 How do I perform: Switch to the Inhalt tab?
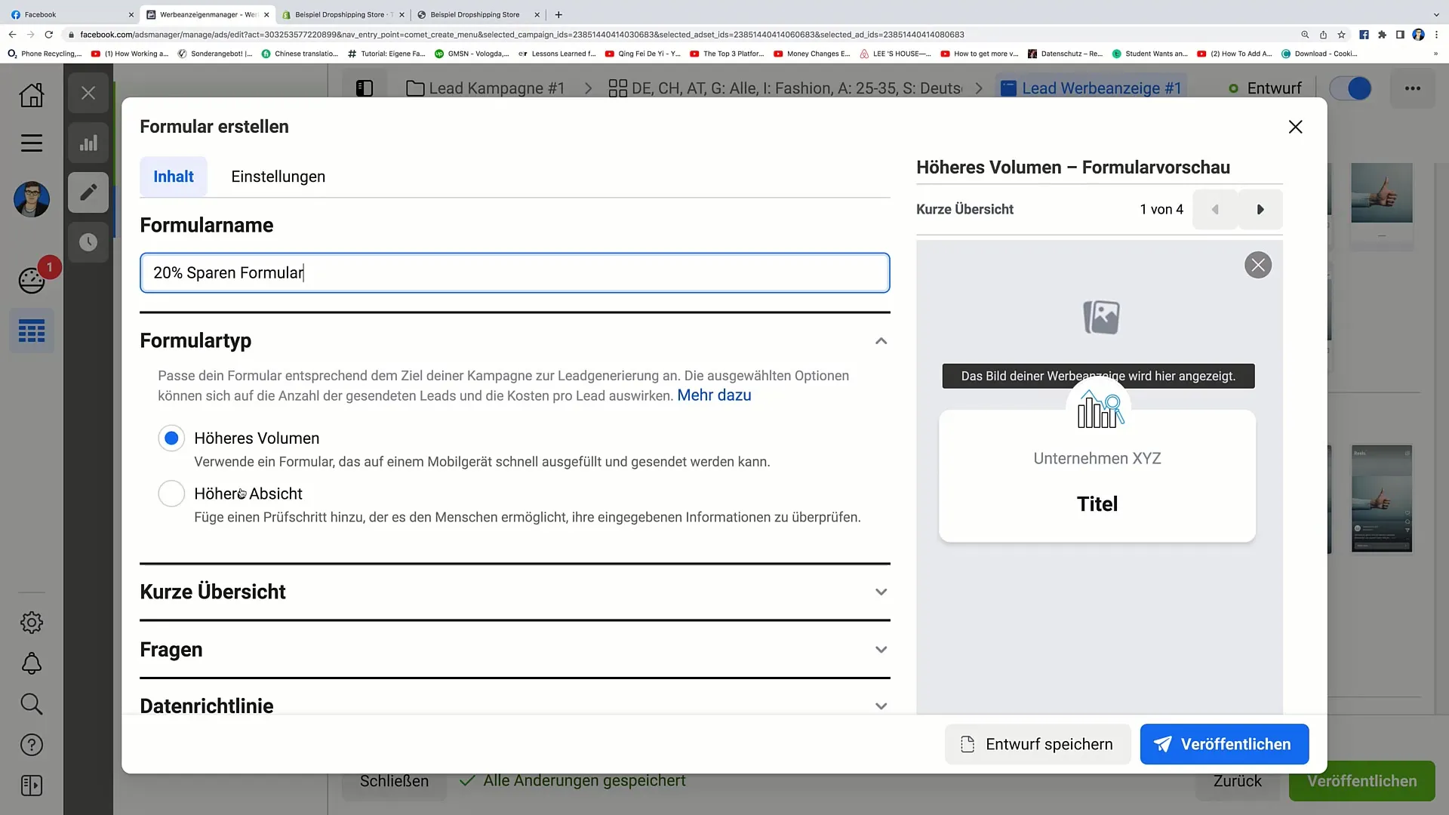click(174, 177)
